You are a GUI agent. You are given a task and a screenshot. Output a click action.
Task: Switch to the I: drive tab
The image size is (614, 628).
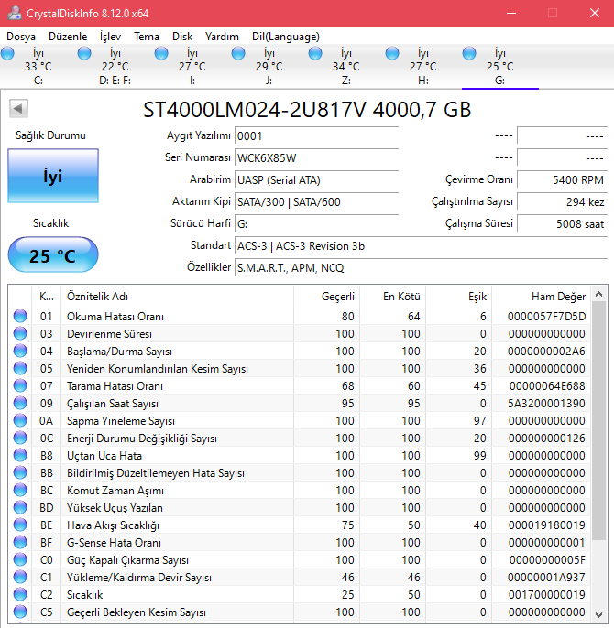coord(192,67)
